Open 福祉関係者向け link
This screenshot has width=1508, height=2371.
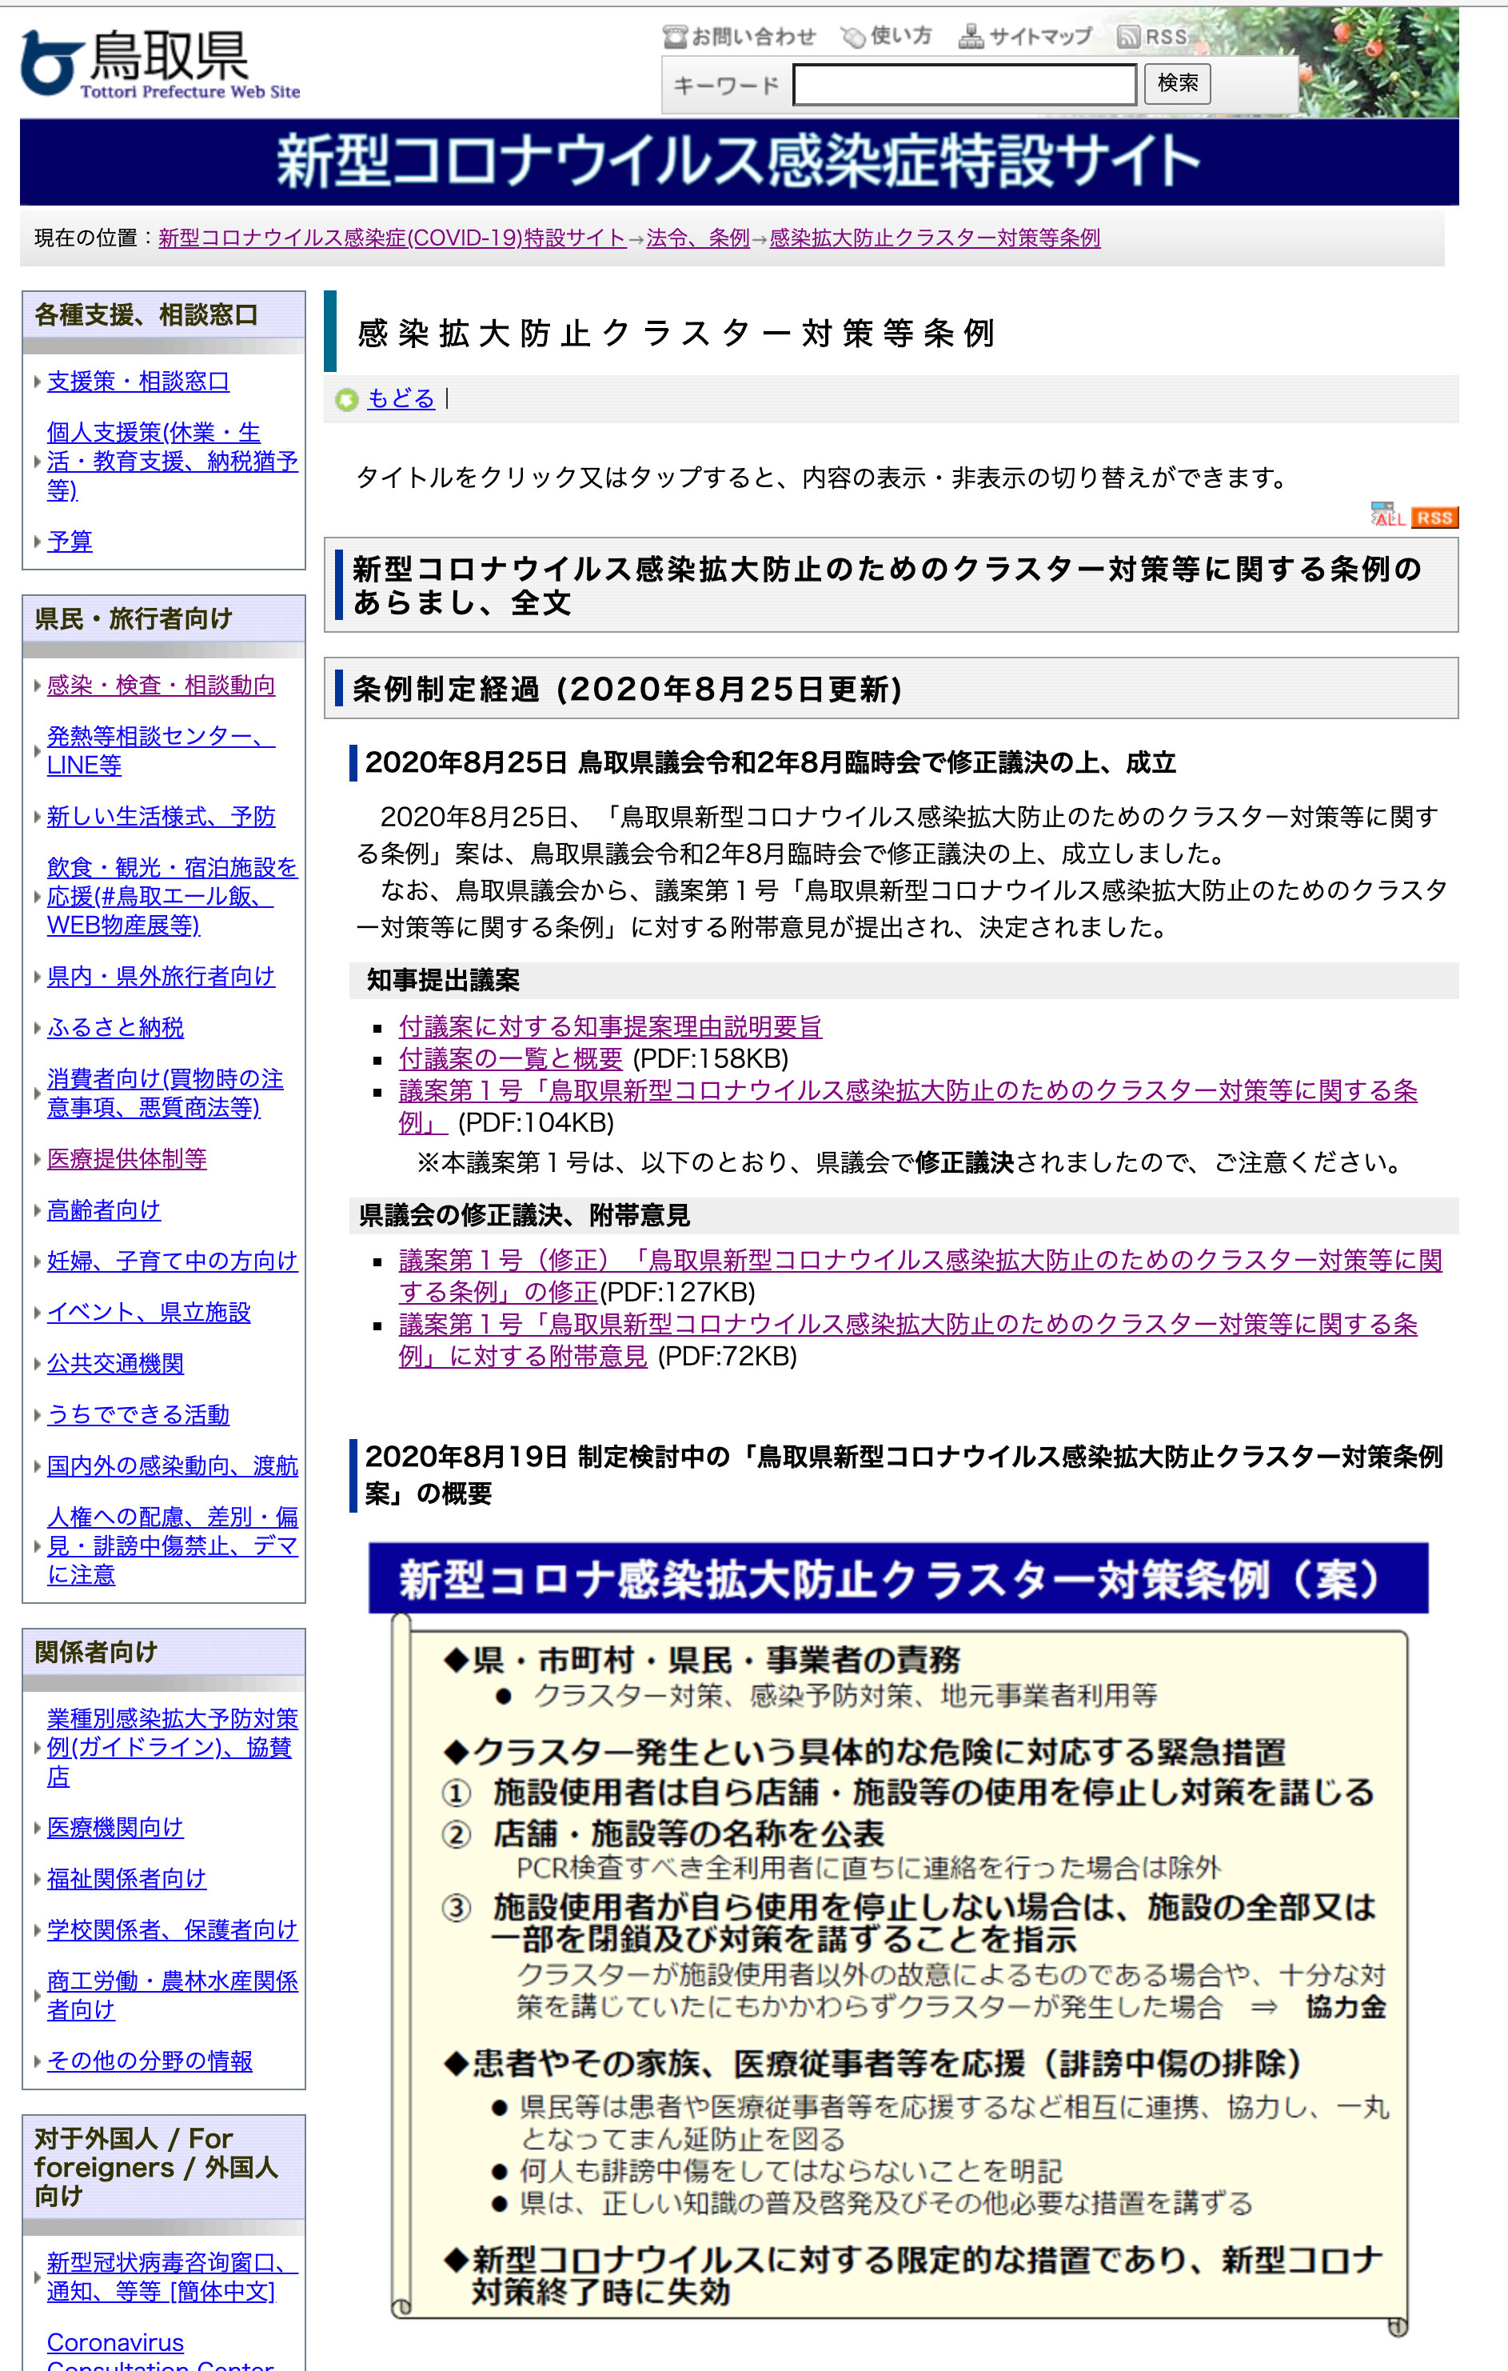127,1879
